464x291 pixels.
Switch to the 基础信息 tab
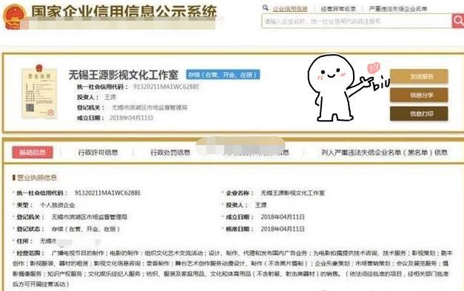(33, 152)
